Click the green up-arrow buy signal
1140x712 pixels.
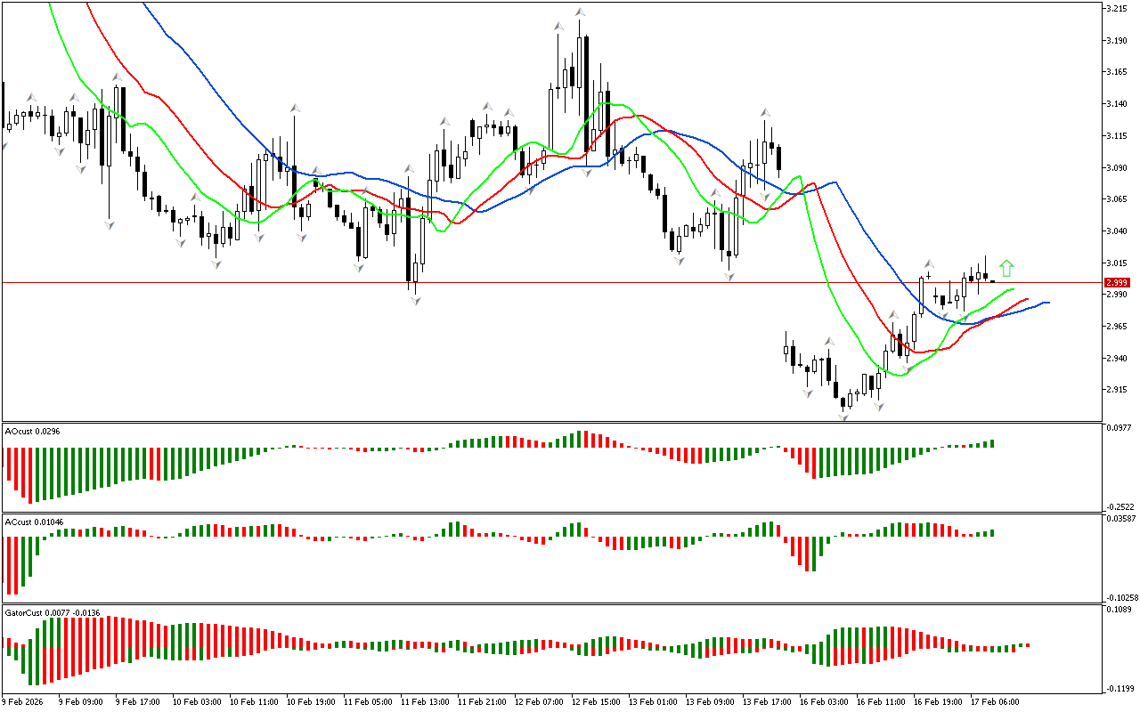1006,268
